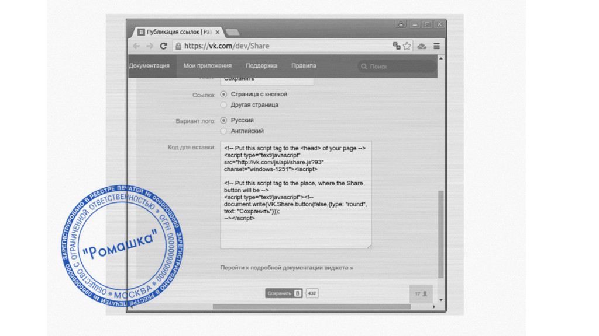Click the horizontal scrollbar thumb
The height and width of the screenshot is (336, 599).
click(x=312, y=307)
